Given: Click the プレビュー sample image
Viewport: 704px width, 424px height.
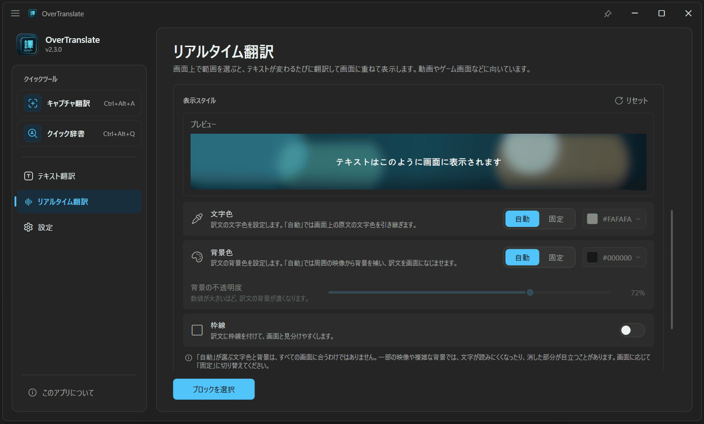Looking at the screenshot, I should [418, 162].
